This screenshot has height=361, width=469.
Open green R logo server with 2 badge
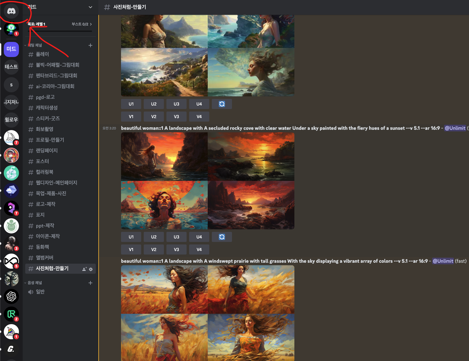[x=11, y=314]
